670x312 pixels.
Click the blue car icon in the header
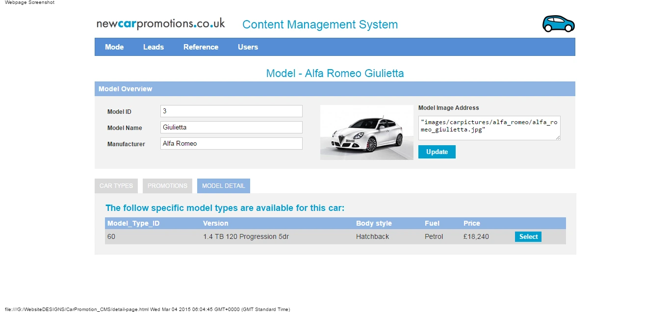(x=558, y=23)
